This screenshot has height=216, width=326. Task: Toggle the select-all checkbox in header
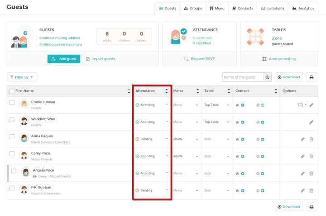pos(12,91)
